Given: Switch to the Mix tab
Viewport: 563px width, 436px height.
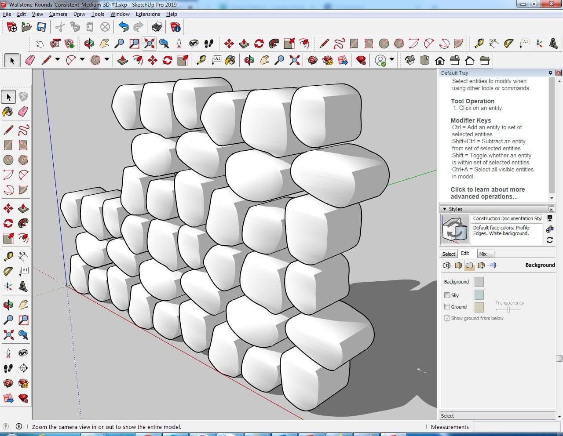Looking at the screenshot, I should (x=483, y=254).
